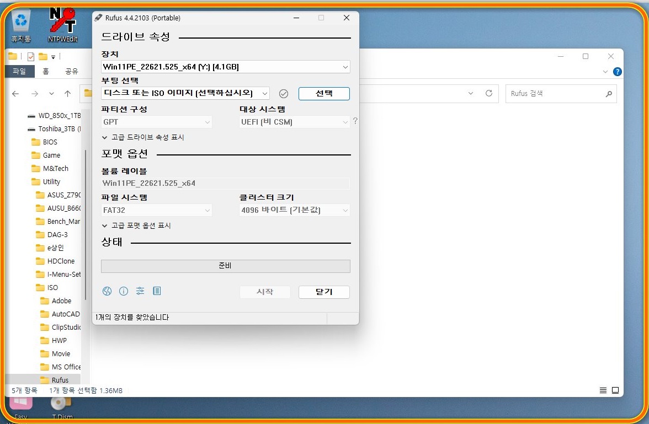
Task: Open the cluster size 4096 dropdown
Action: [x=295, y=210]
